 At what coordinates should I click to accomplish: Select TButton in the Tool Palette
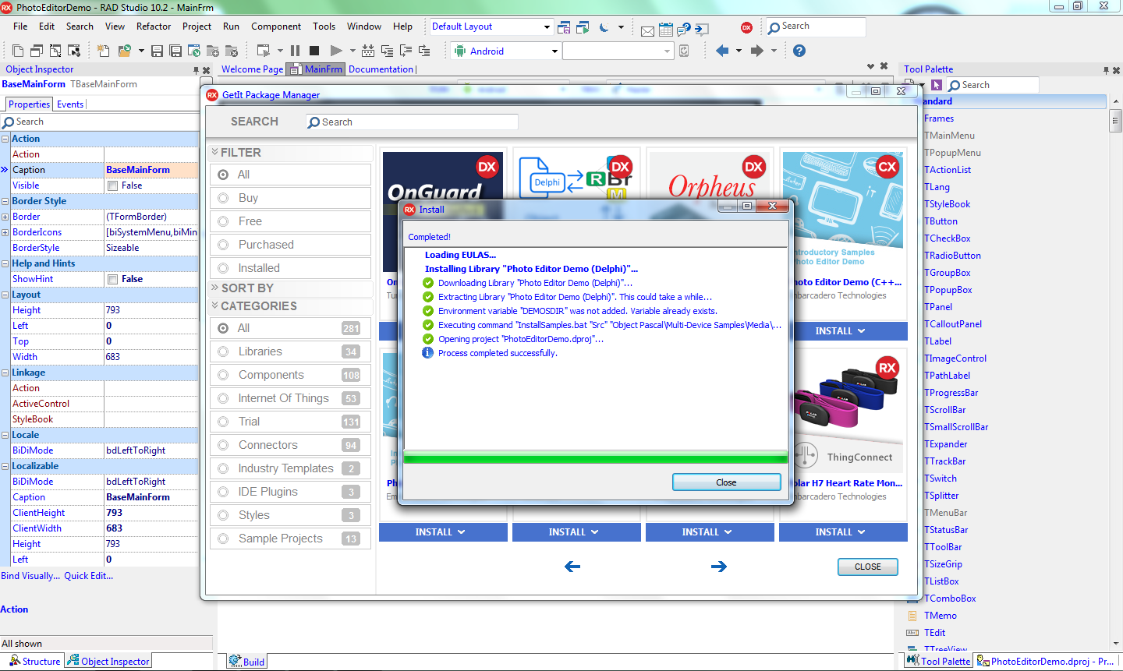(941, 221)
